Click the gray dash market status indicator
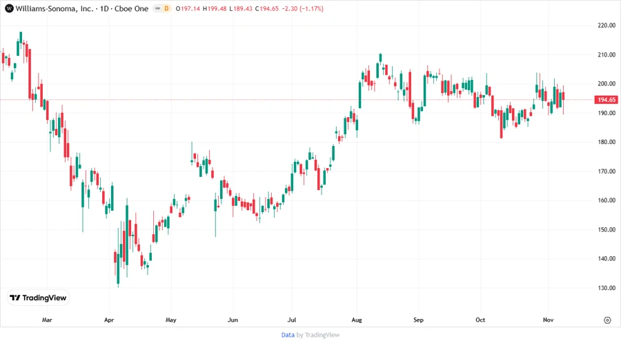The height and width of the screenshot is (343, 621). pyautogui.click(x=157, y=9)
